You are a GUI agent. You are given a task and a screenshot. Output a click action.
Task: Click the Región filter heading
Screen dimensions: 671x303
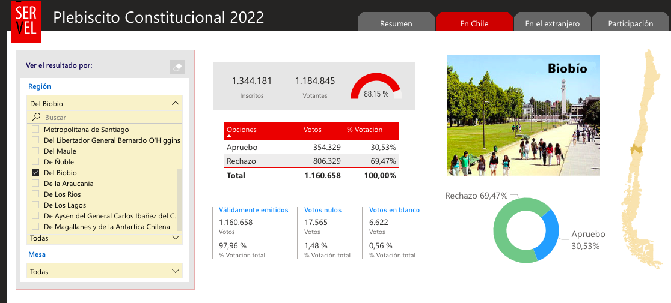[39, 86]
